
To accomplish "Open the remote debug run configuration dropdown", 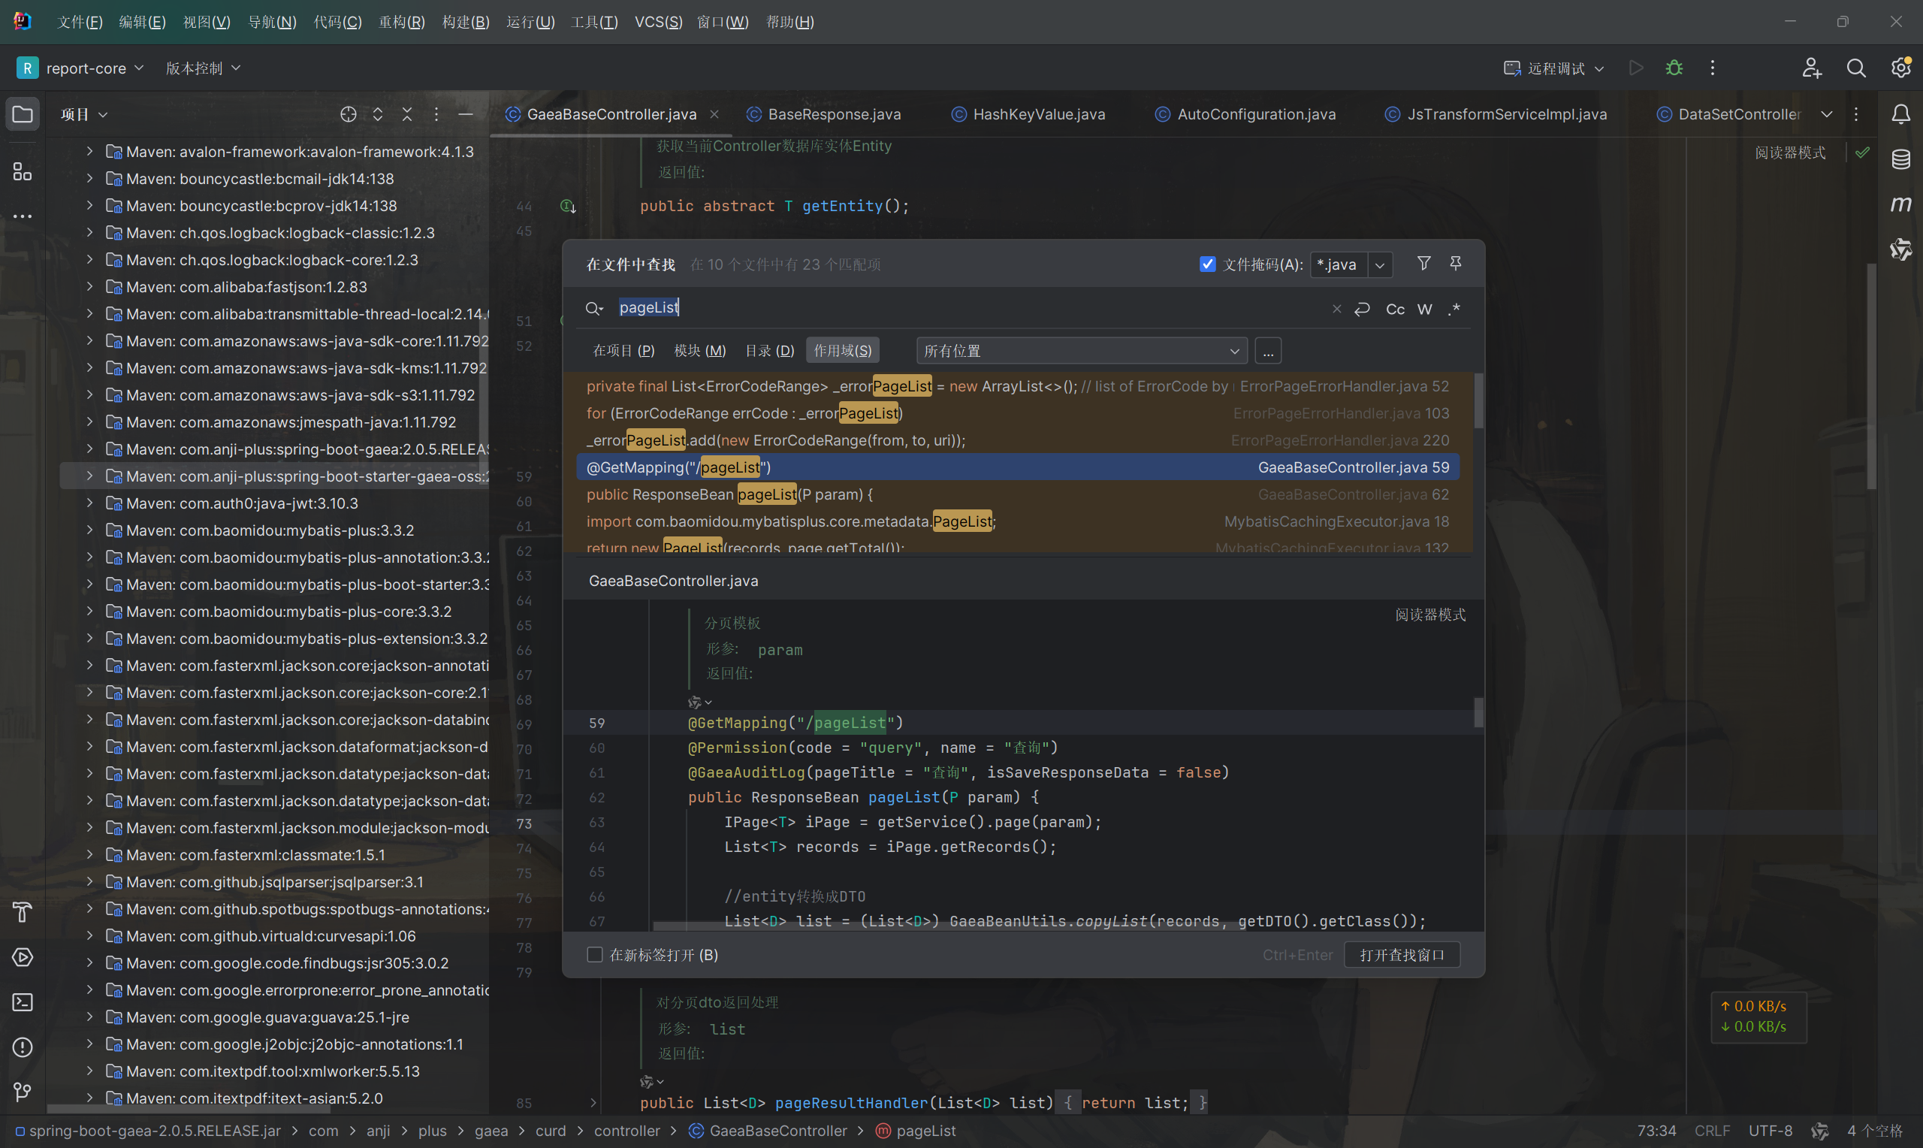I will (1554, 68).
